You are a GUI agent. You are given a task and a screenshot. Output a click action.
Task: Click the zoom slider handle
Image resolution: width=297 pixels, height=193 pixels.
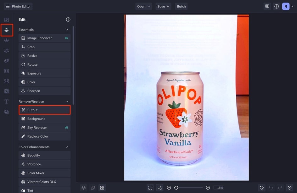coord(176,188)
